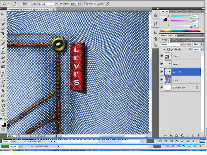Switch to the Masks tab
This screenshot has width=207, height=155.
[x=182, y=36]
